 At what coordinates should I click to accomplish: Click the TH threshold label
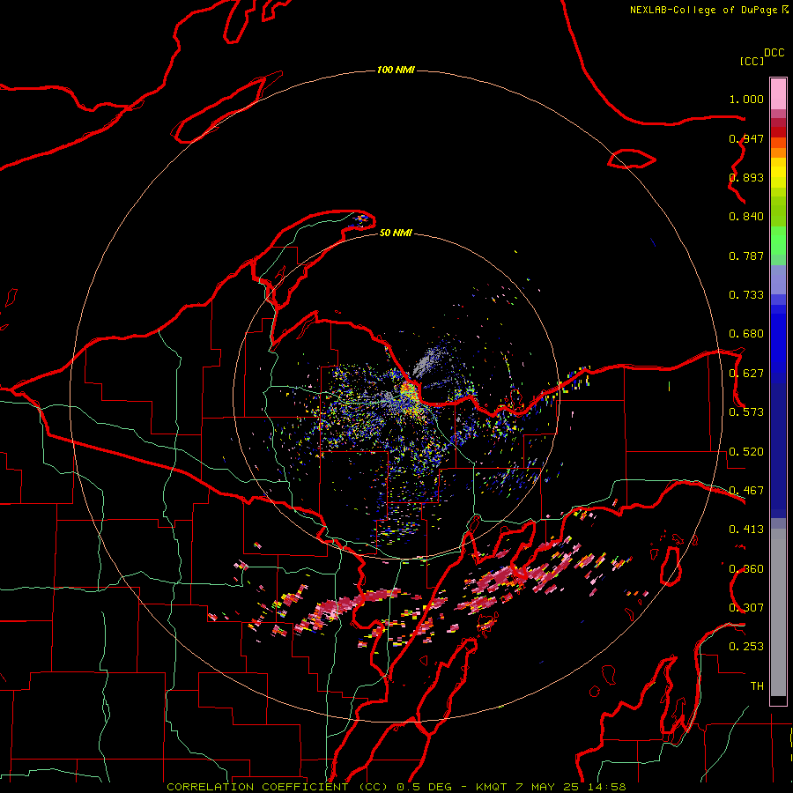tap(757, 686)
